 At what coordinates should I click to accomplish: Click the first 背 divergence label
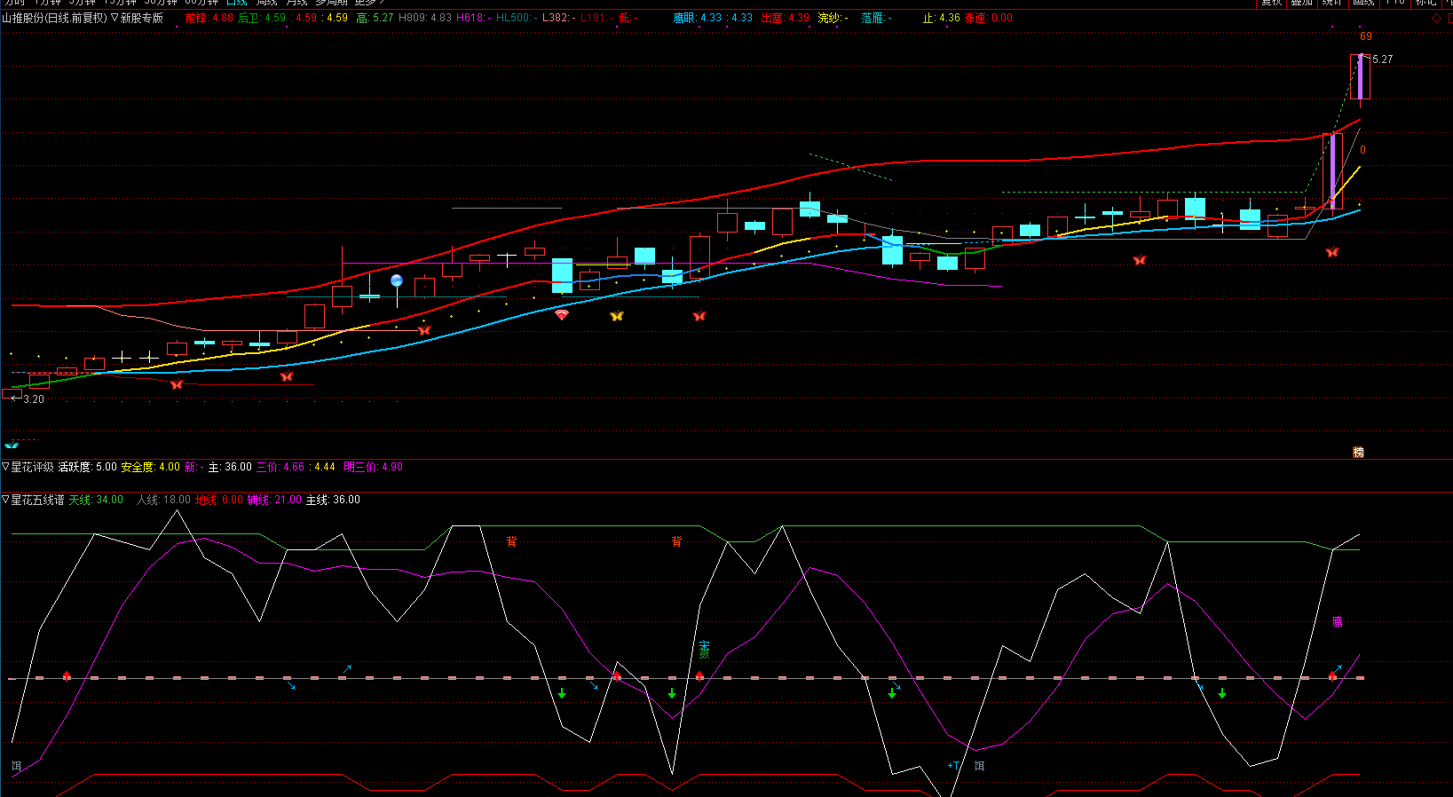[511, 541]
